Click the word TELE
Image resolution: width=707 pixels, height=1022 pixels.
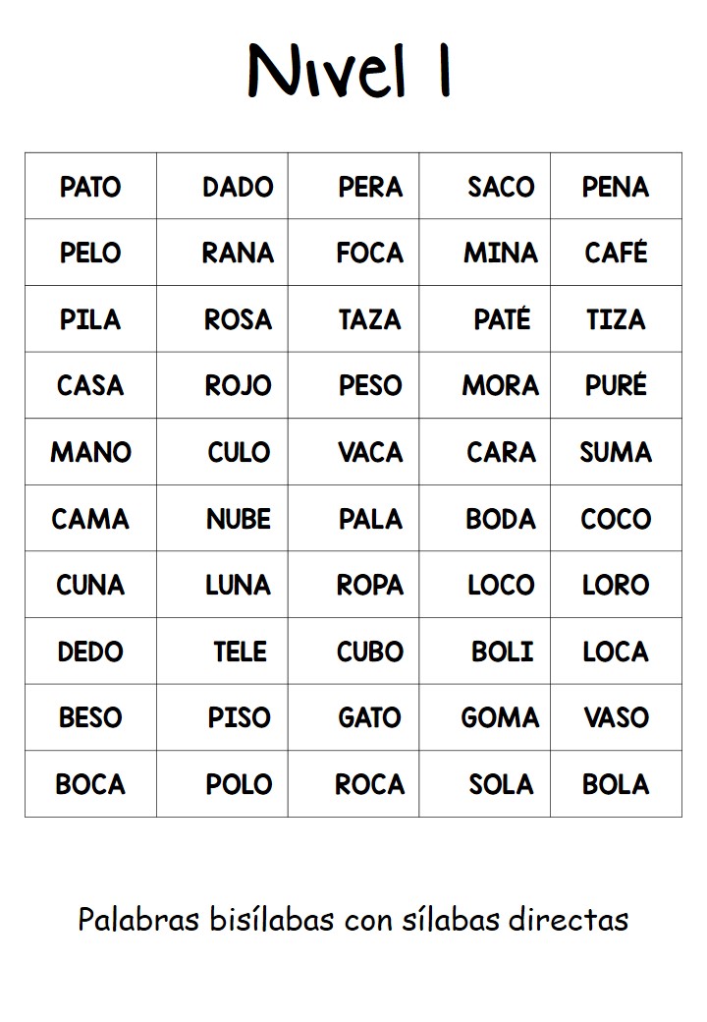(241, 652)
